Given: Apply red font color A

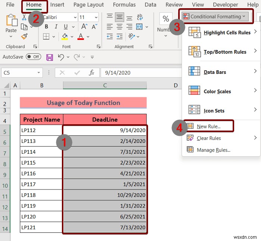Looking at the screenshot, I should click(81, 37).
